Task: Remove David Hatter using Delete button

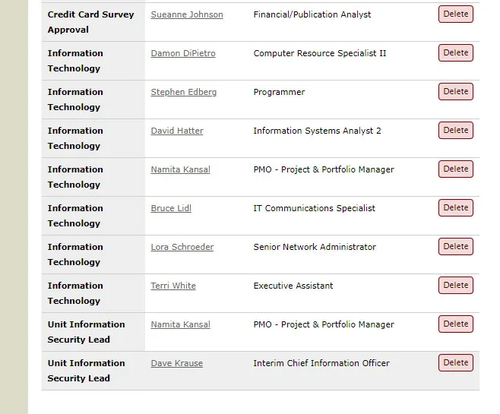Action: pyautogui.click(x=456, y=130)
